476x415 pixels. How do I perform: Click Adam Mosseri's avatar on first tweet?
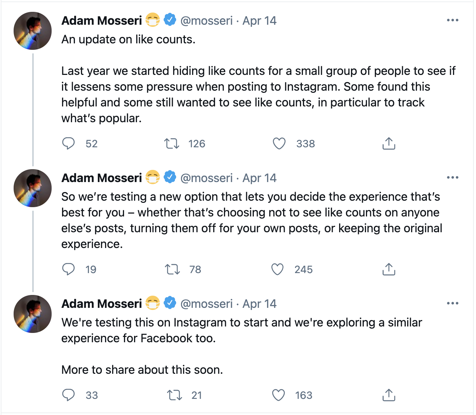pyautogui.click(x=33, y=31)
